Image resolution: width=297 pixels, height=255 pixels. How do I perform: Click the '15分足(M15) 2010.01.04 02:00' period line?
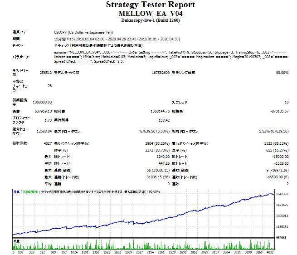pos(117,39)
